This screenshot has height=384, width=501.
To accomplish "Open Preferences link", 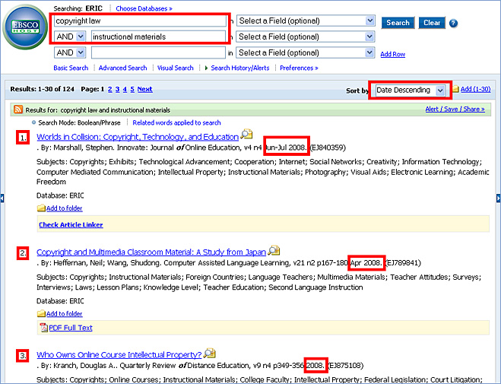I will [x=299, y=68].
